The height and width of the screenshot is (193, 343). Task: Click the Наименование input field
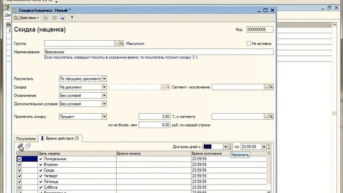(x=159, y=52)
